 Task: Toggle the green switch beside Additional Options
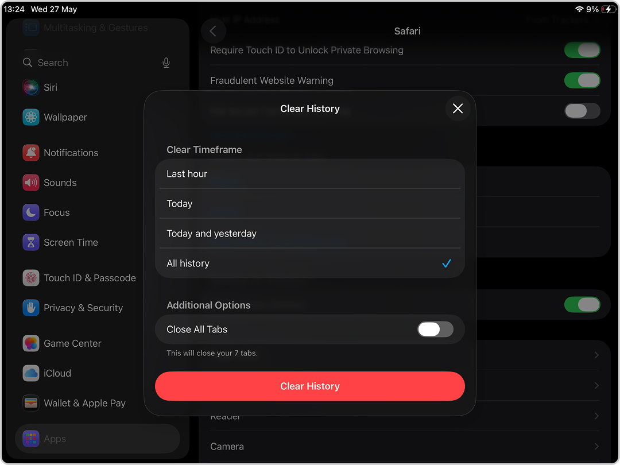(x=582, y=305)
